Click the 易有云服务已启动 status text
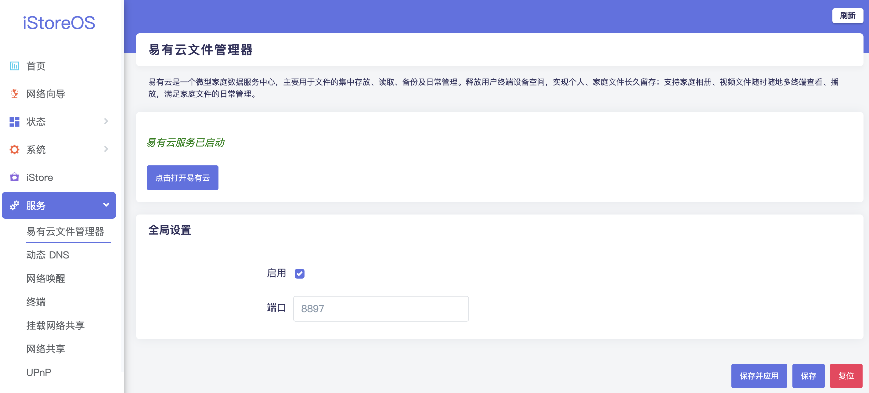This screenshot has width=869, height=393. click(x=186, y=143)
